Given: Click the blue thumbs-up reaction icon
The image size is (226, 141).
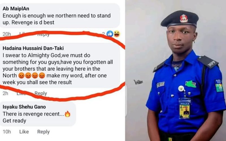Looking at the screenshot, I should click(x=110, y=34).
